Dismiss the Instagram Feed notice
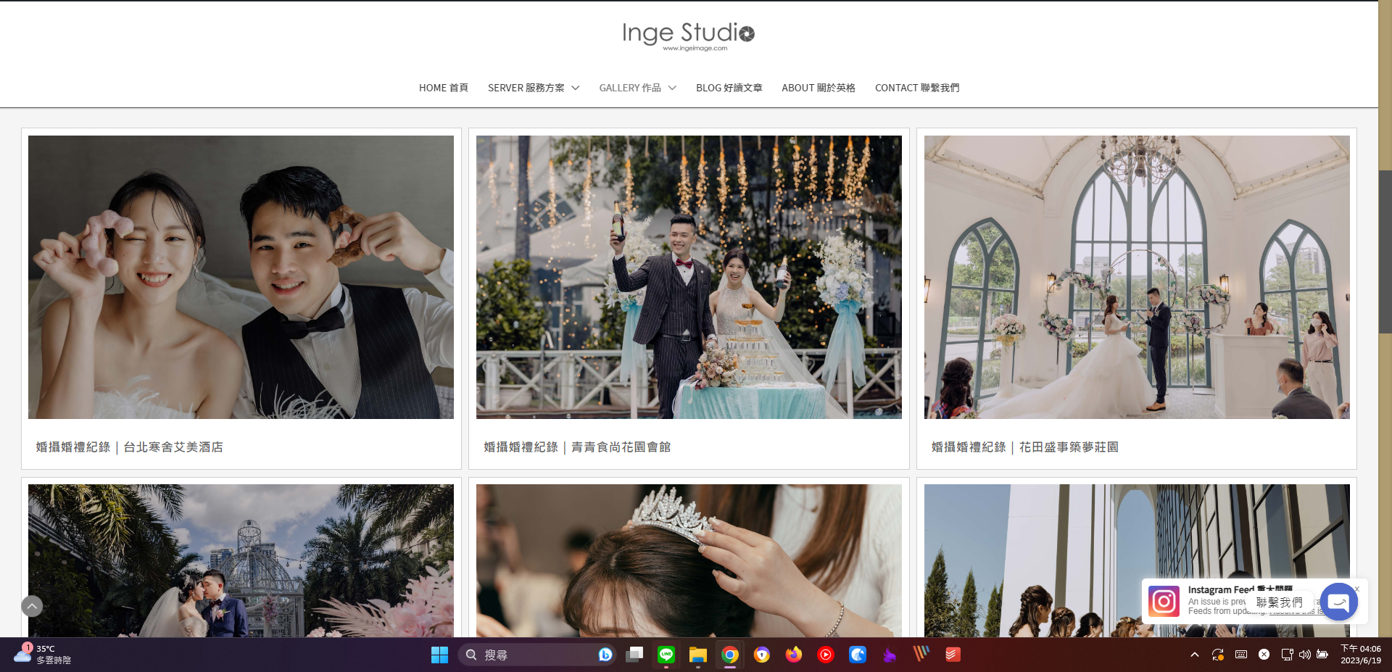This screenshot has width=1392, height=672. click(1357, 589)
